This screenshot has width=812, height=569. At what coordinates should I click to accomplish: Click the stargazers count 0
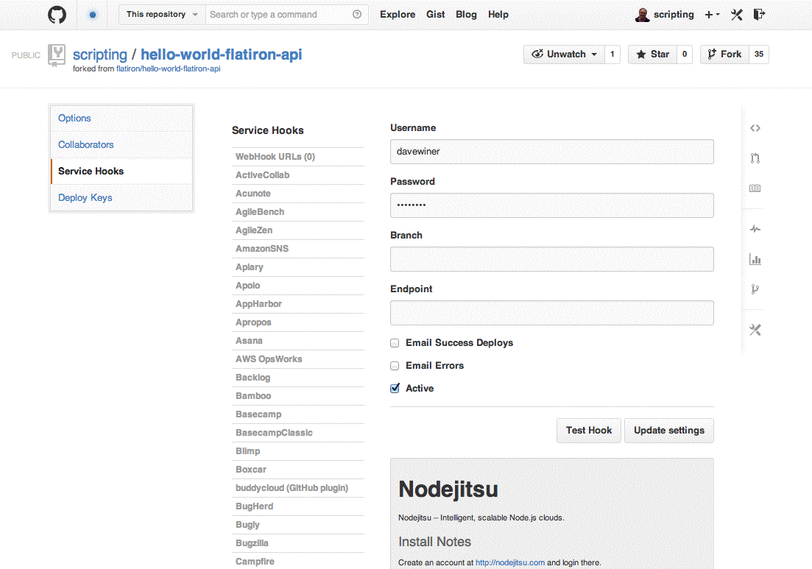(x=685, y=54)
